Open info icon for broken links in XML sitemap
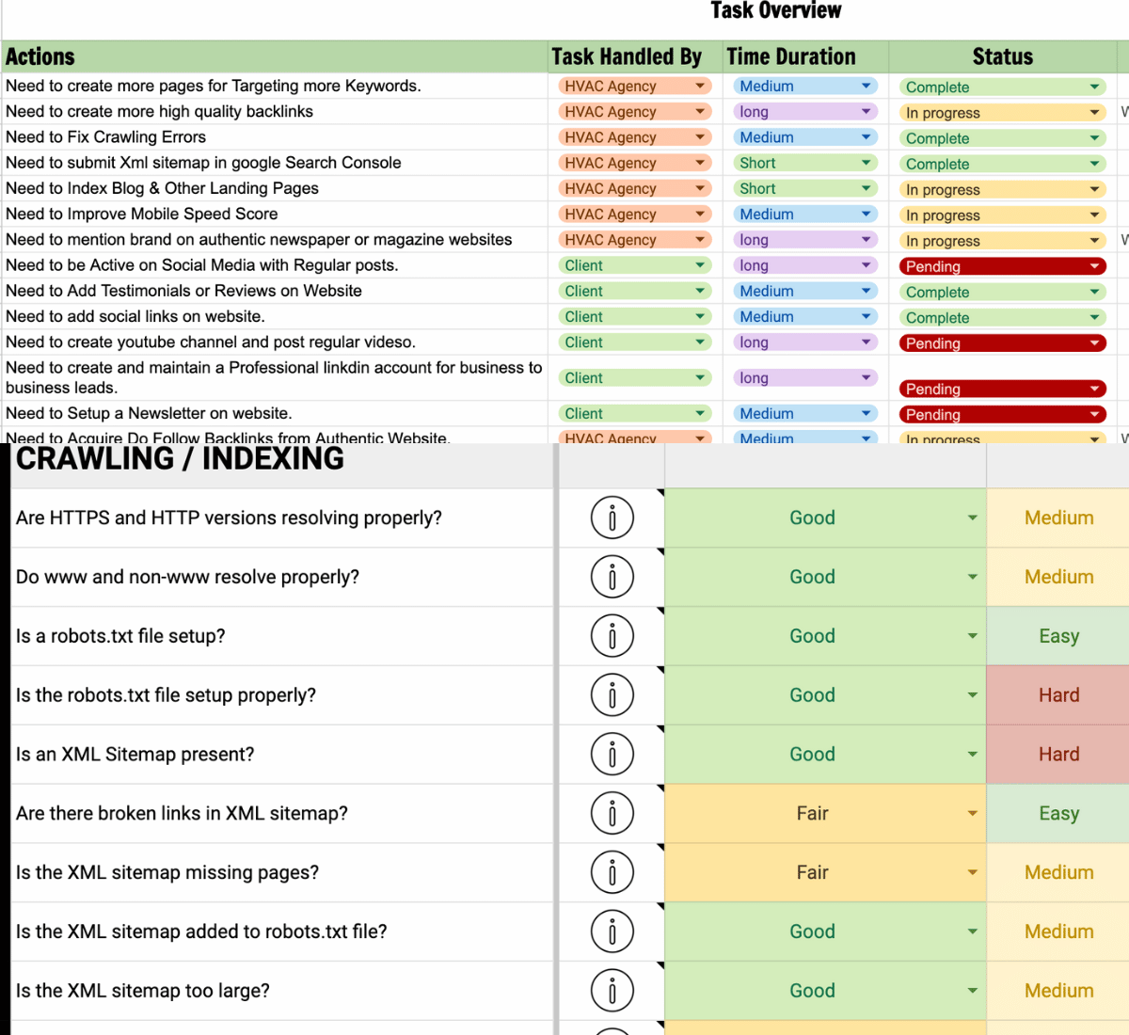This screenshot has height=1035, width=1129. click(x=612, y=814)
